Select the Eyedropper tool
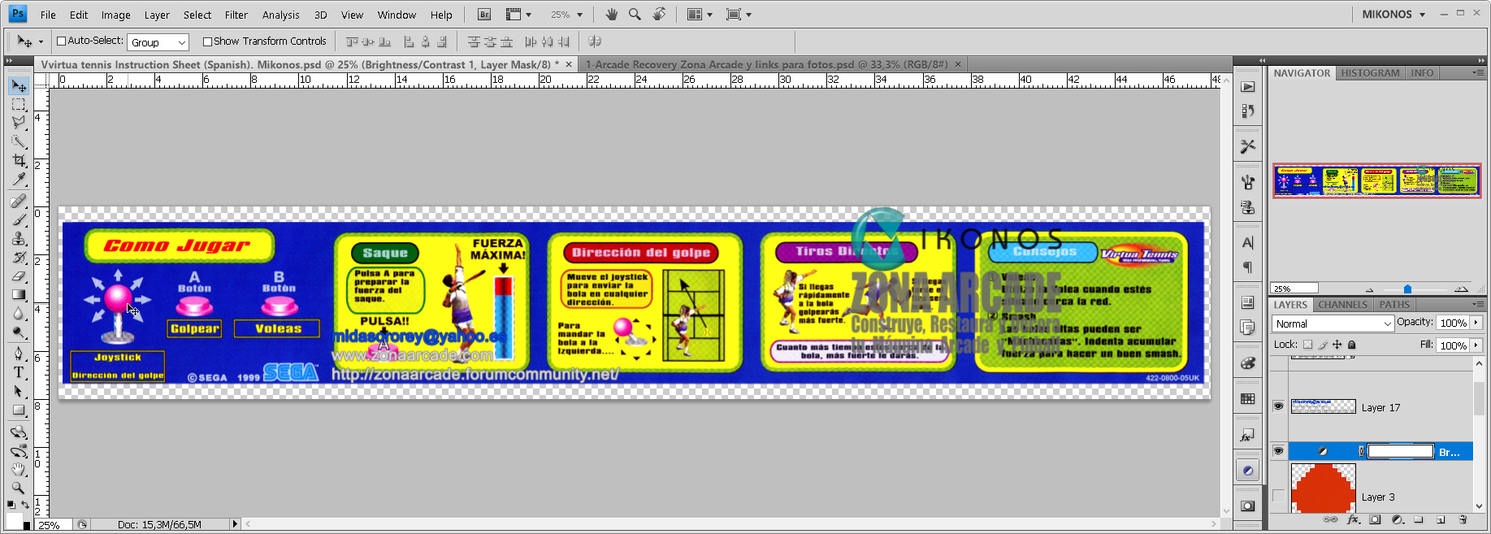 click(19, 180)
